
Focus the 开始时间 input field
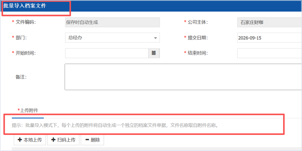point(107,53)
